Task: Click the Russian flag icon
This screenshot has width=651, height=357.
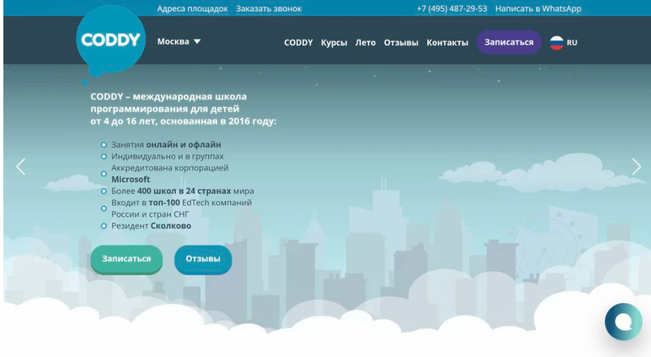Action: [556, 43]
